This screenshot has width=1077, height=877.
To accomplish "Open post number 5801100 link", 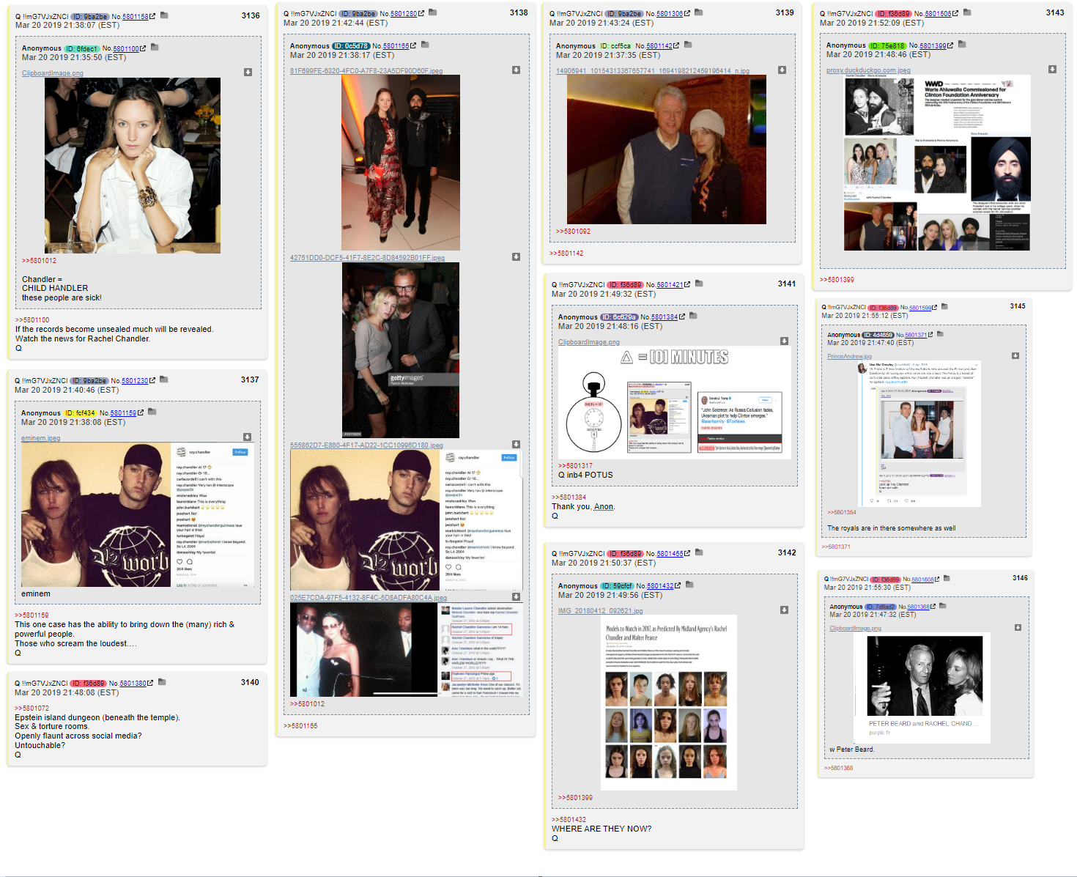I will click(x=126, y=48).
